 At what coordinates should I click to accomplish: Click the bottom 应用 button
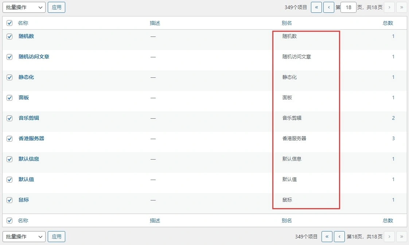click(57, 237)
